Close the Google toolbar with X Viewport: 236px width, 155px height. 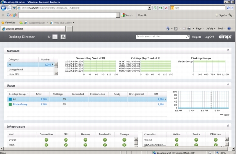click(x=2, y=15)
